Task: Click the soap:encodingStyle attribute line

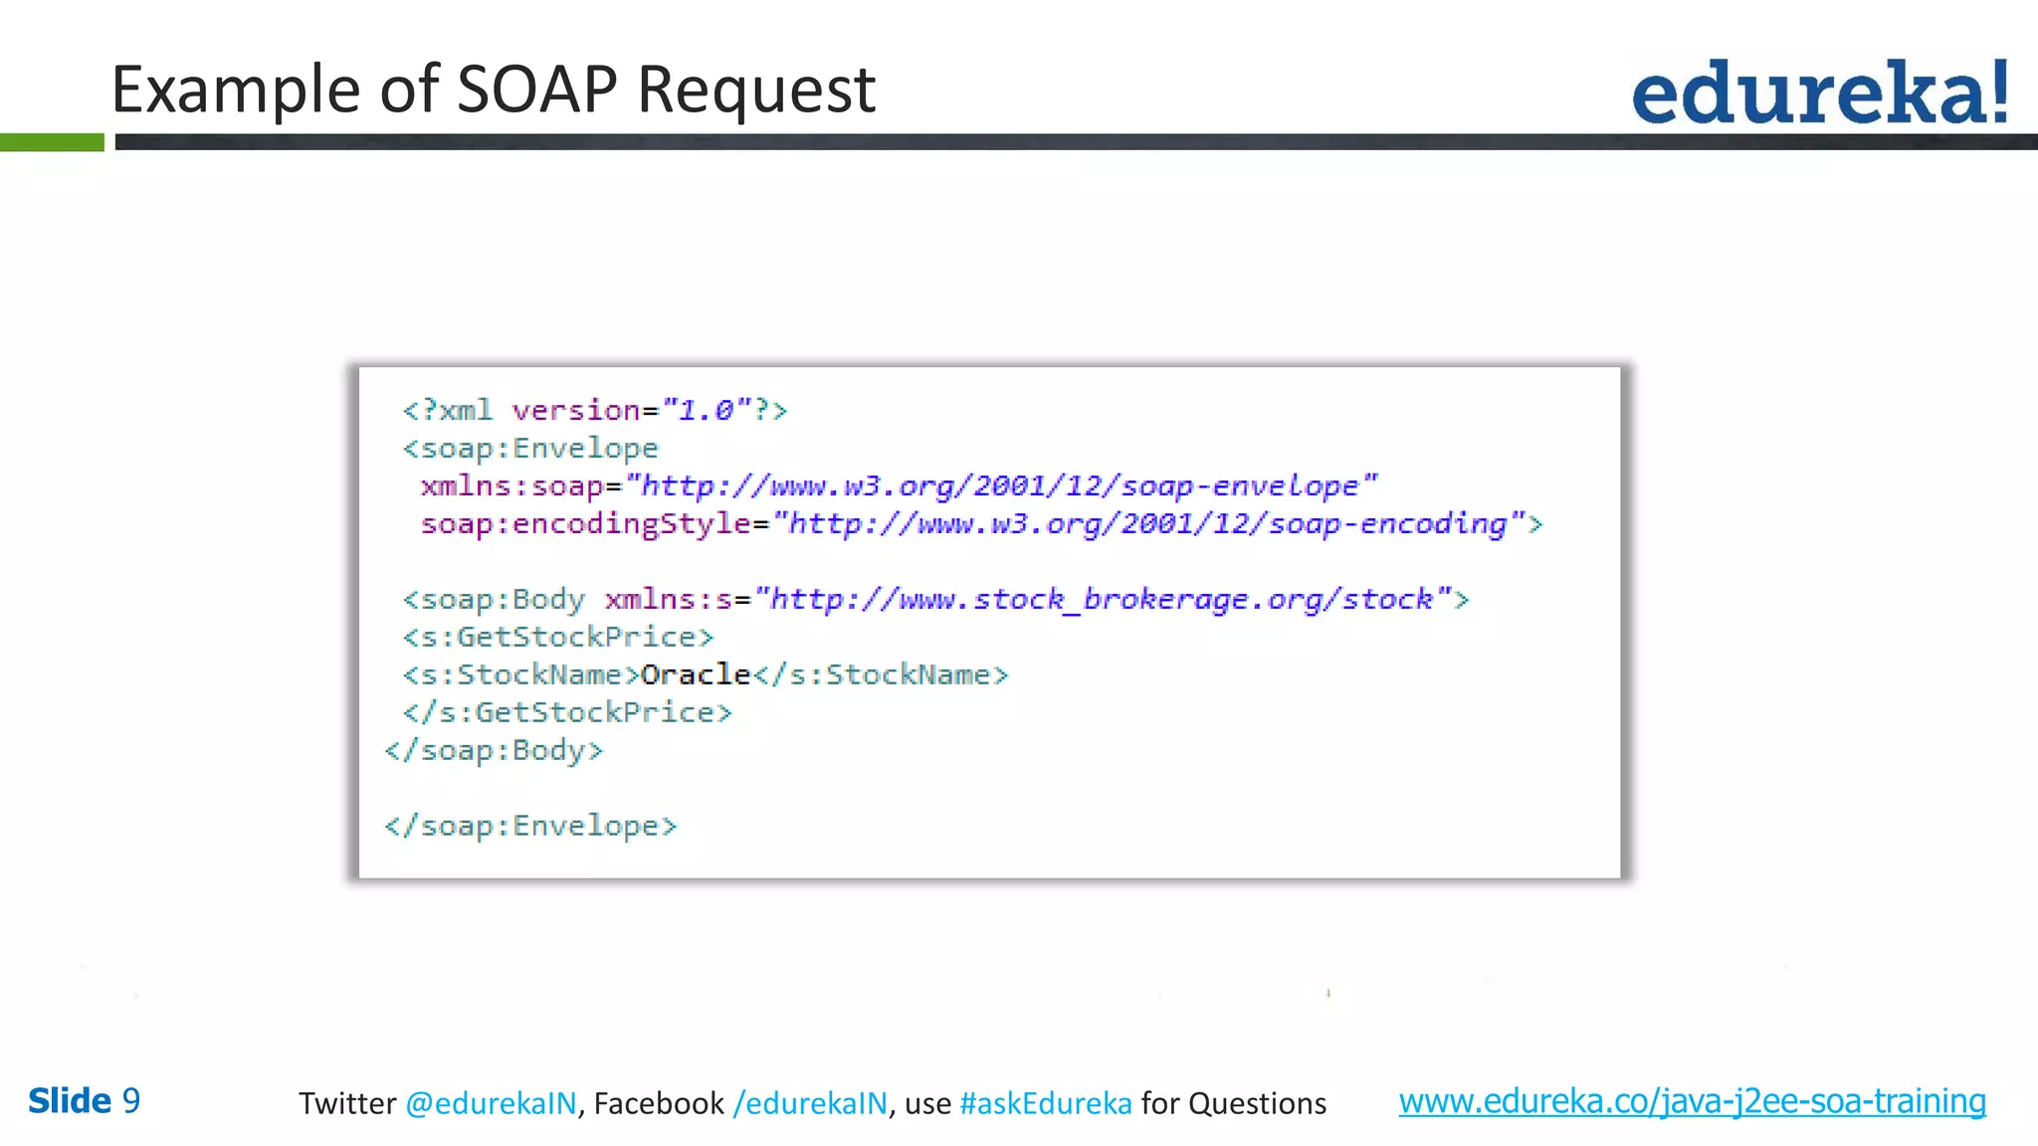Action: click(980, 524)
